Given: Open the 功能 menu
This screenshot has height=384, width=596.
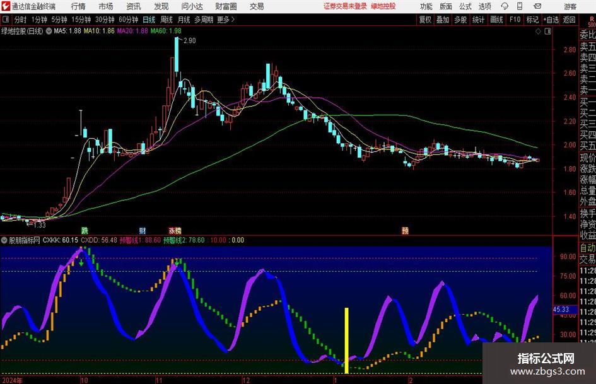Looking at the screenshot, I should tap(426, 6).
